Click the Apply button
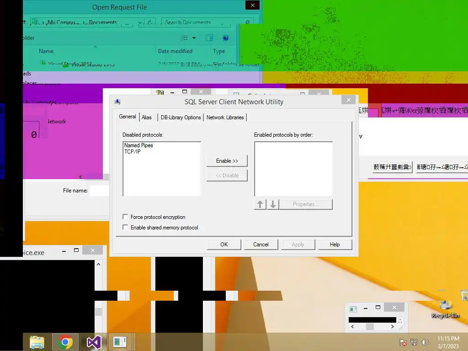This screenshot has height=351, width=468. click(298, 245)
